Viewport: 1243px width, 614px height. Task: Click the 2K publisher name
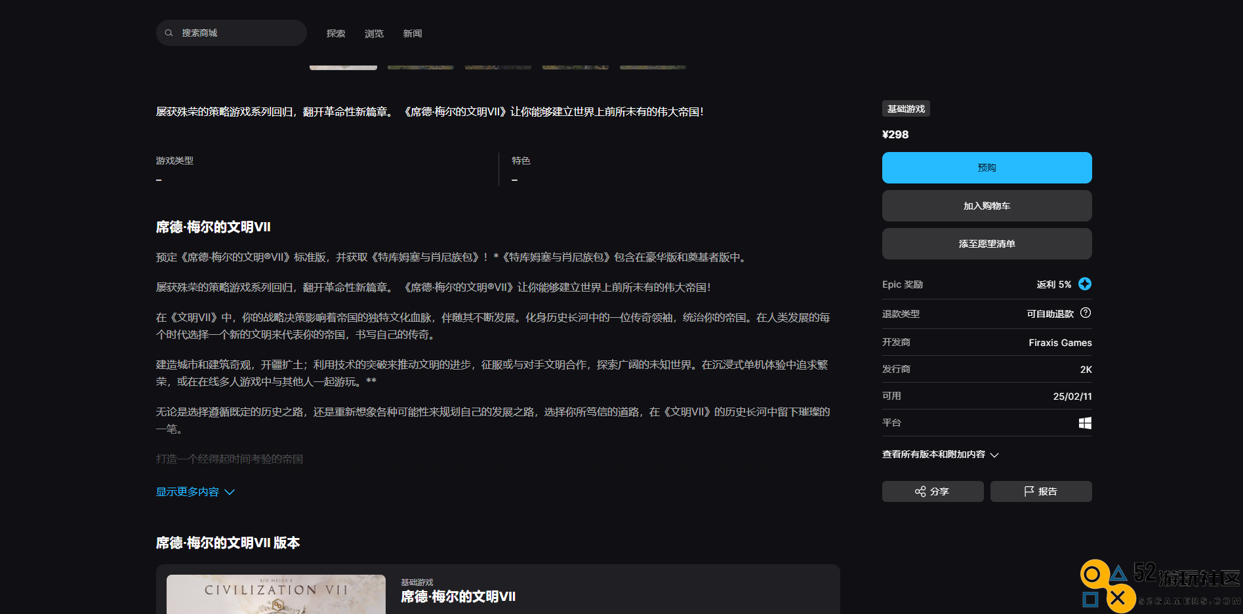1086,370
